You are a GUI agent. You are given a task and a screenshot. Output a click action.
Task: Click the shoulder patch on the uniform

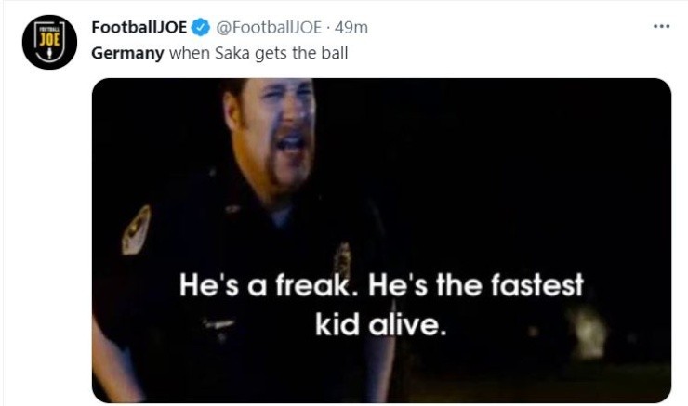tap(136, 229)
